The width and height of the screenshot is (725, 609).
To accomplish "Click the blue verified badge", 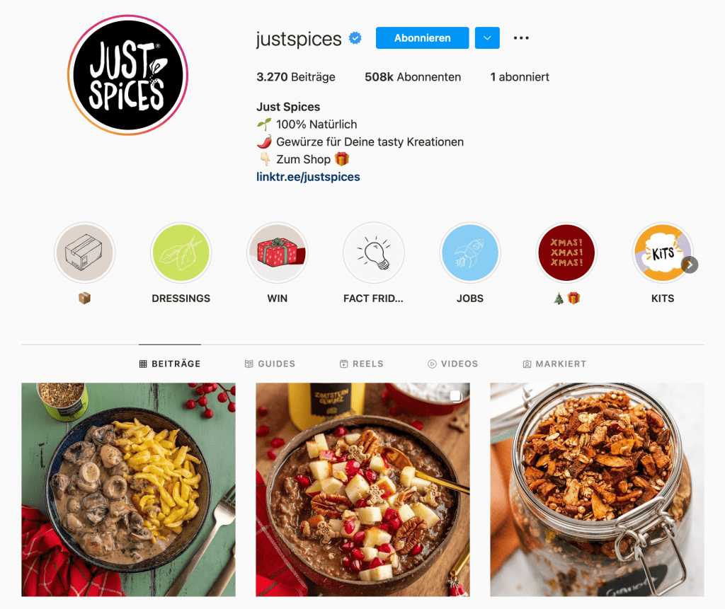I will pyautogui.click(x=355, y=38).
